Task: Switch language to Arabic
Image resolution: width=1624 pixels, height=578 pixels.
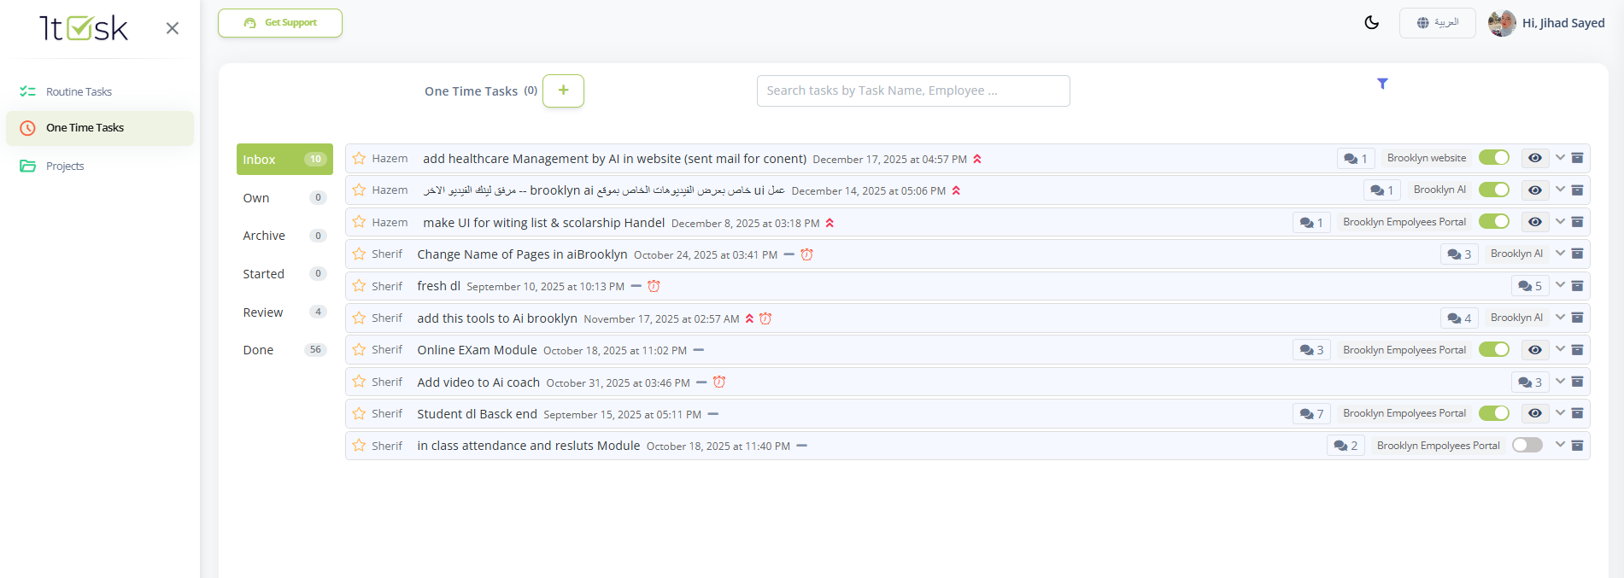Action: click(x=1437, y=23)
